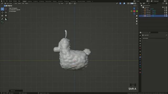Collapse the Collection tree item
Screen dimensions: 168x94
coord(141,7)
